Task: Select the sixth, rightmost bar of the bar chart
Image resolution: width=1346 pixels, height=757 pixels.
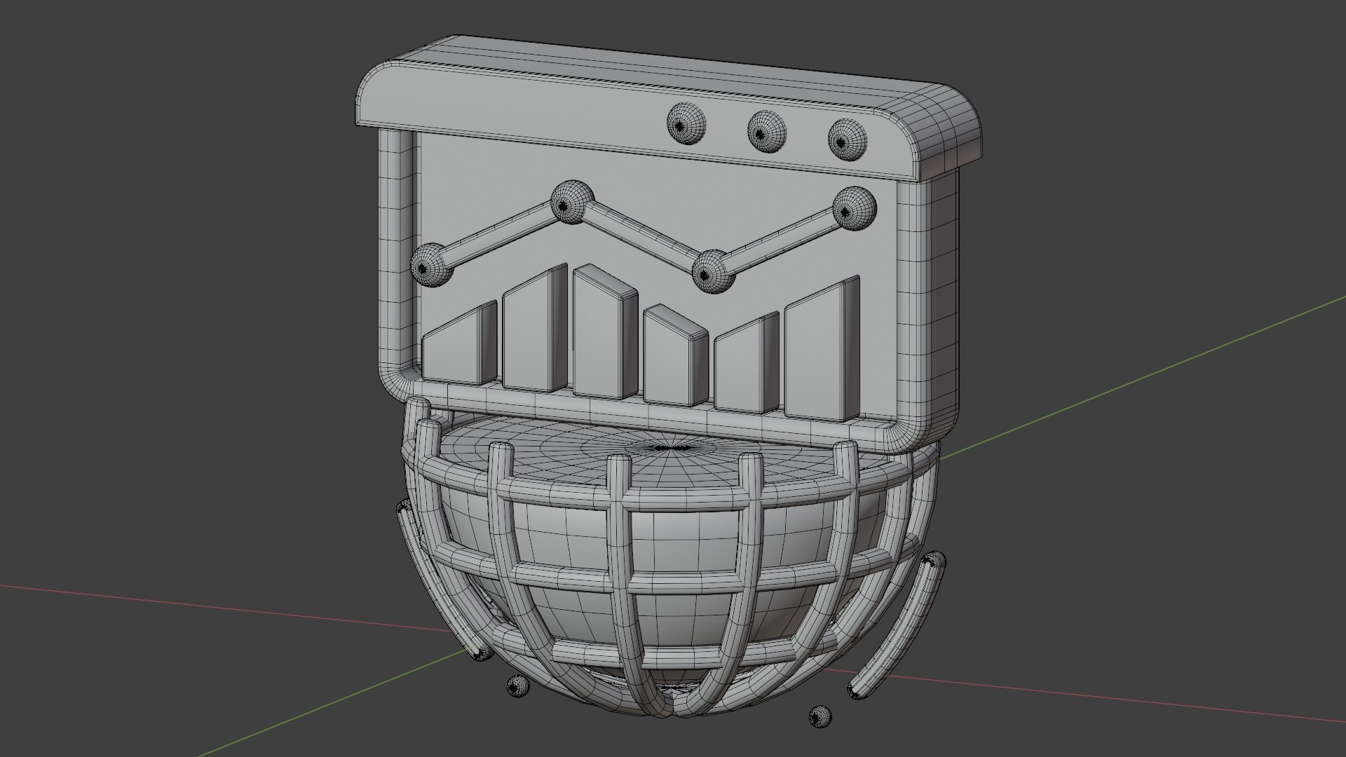Action: [x=822, y=350]
